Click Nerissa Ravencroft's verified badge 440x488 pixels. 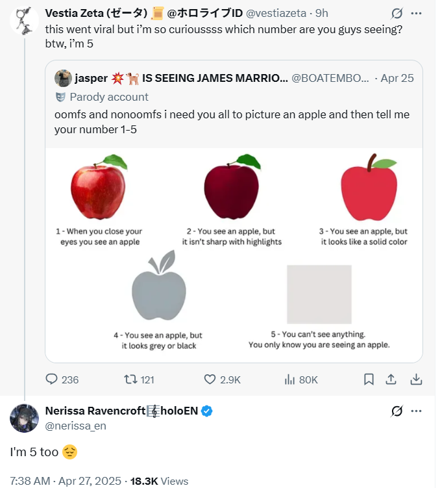click(206, 411)
